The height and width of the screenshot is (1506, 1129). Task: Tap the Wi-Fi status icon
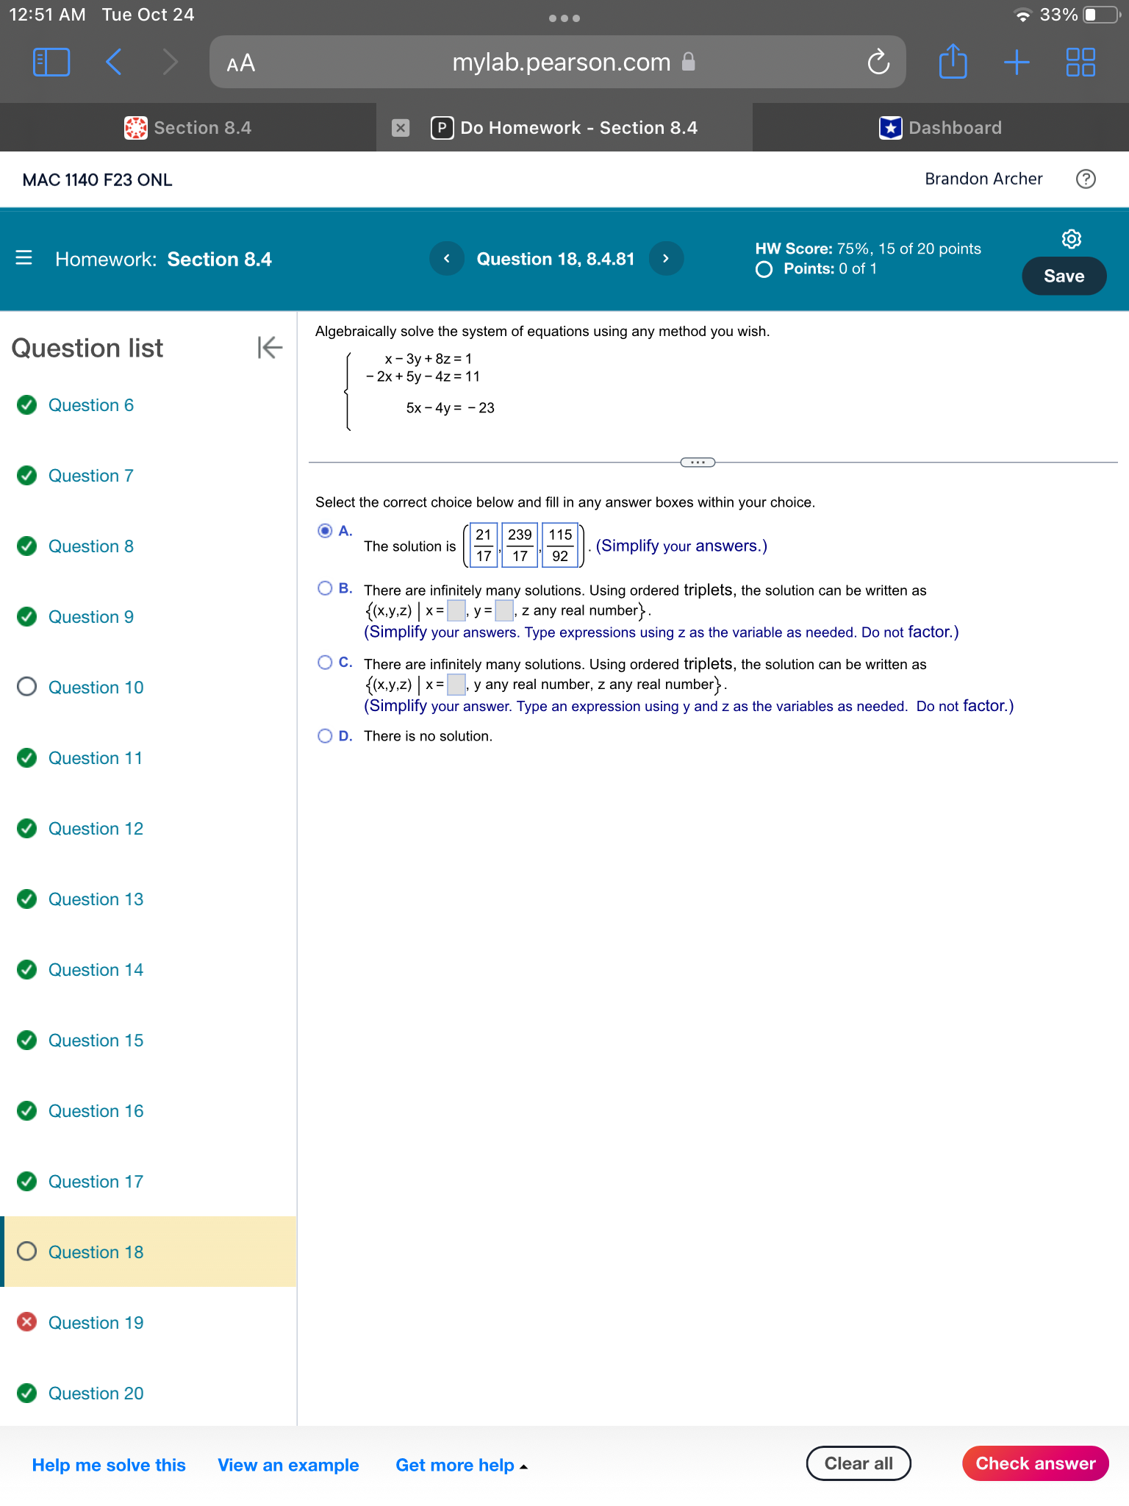click(x=1022, y=15)
